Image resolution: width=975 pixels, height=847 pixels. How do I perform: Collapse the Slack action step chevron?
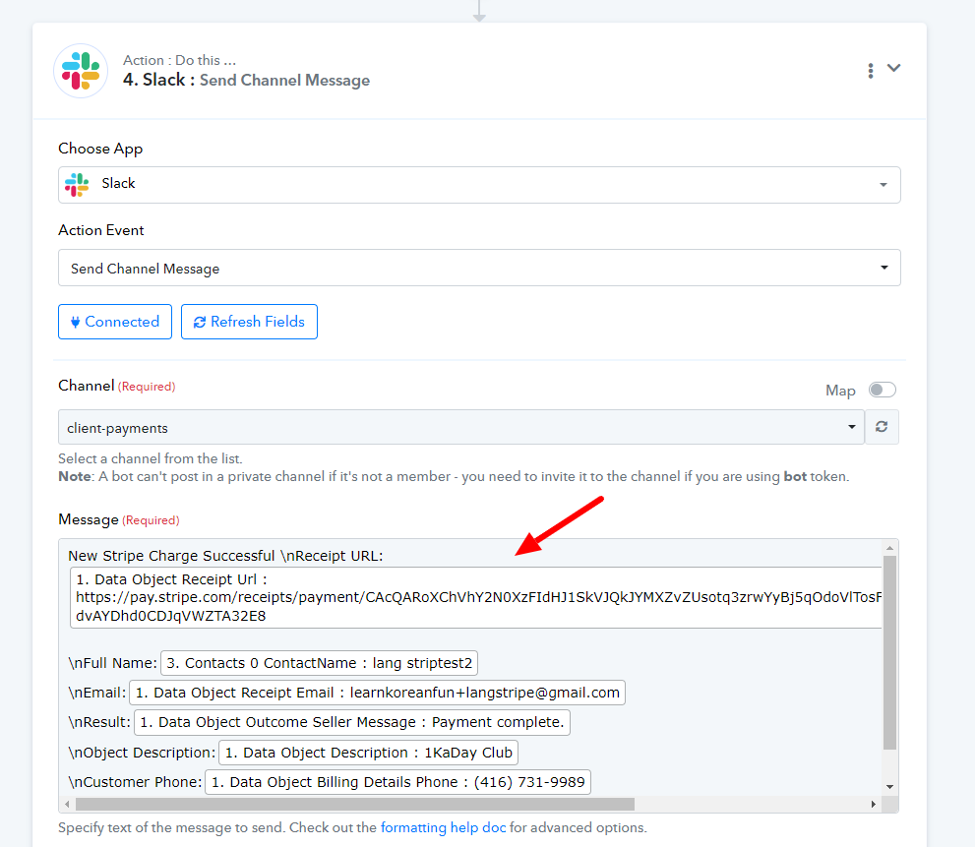tap(893, 69)
